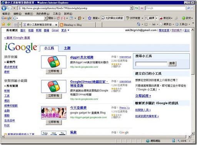Viewport: 197px width, 145px height.
Task: Click the green Refresh arrows icon
Action: (137, 8)
